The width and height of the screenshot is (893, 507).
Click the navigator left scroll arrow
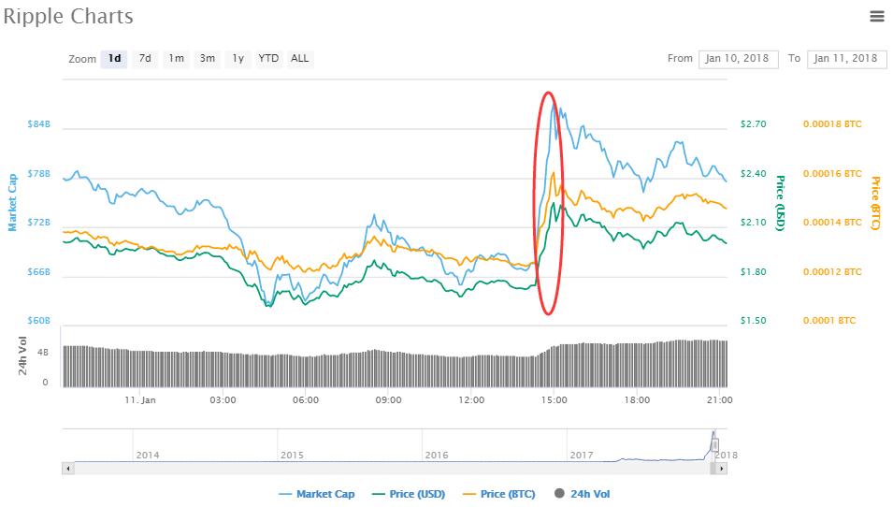tap(68, 469)
